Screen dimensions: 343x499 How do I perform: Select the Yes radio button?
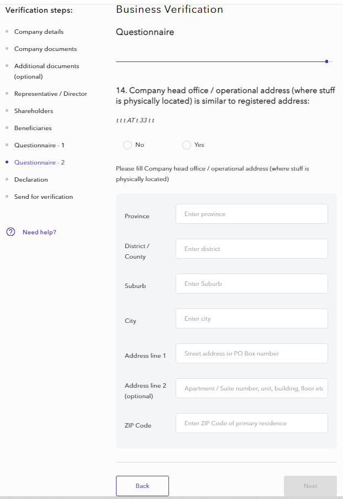(187, 145)
